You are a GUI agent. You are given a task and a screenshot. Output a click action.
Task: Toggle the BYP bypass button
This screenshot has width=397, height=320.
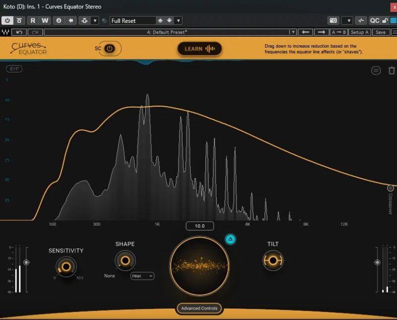click(x=14, y=69)
